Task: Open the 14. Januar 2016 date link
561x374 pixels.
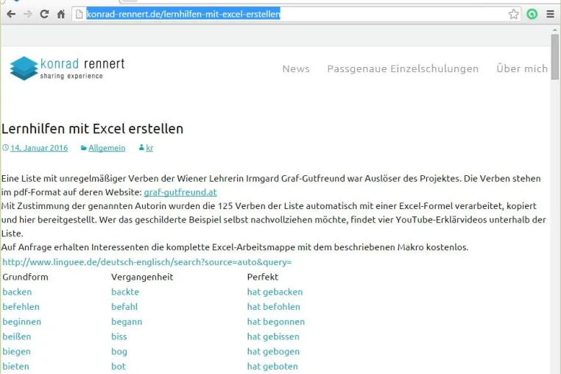Action: (x=39, y=148)
